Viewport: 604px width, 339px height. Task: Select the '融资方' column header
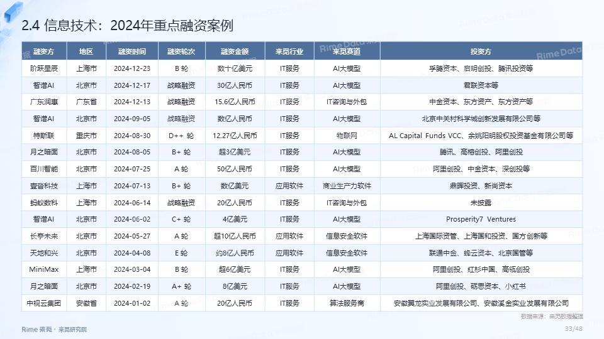[44, 51]
